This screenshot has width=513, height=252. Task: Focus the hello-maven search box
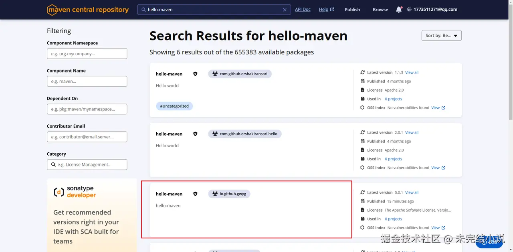(214, 10)
